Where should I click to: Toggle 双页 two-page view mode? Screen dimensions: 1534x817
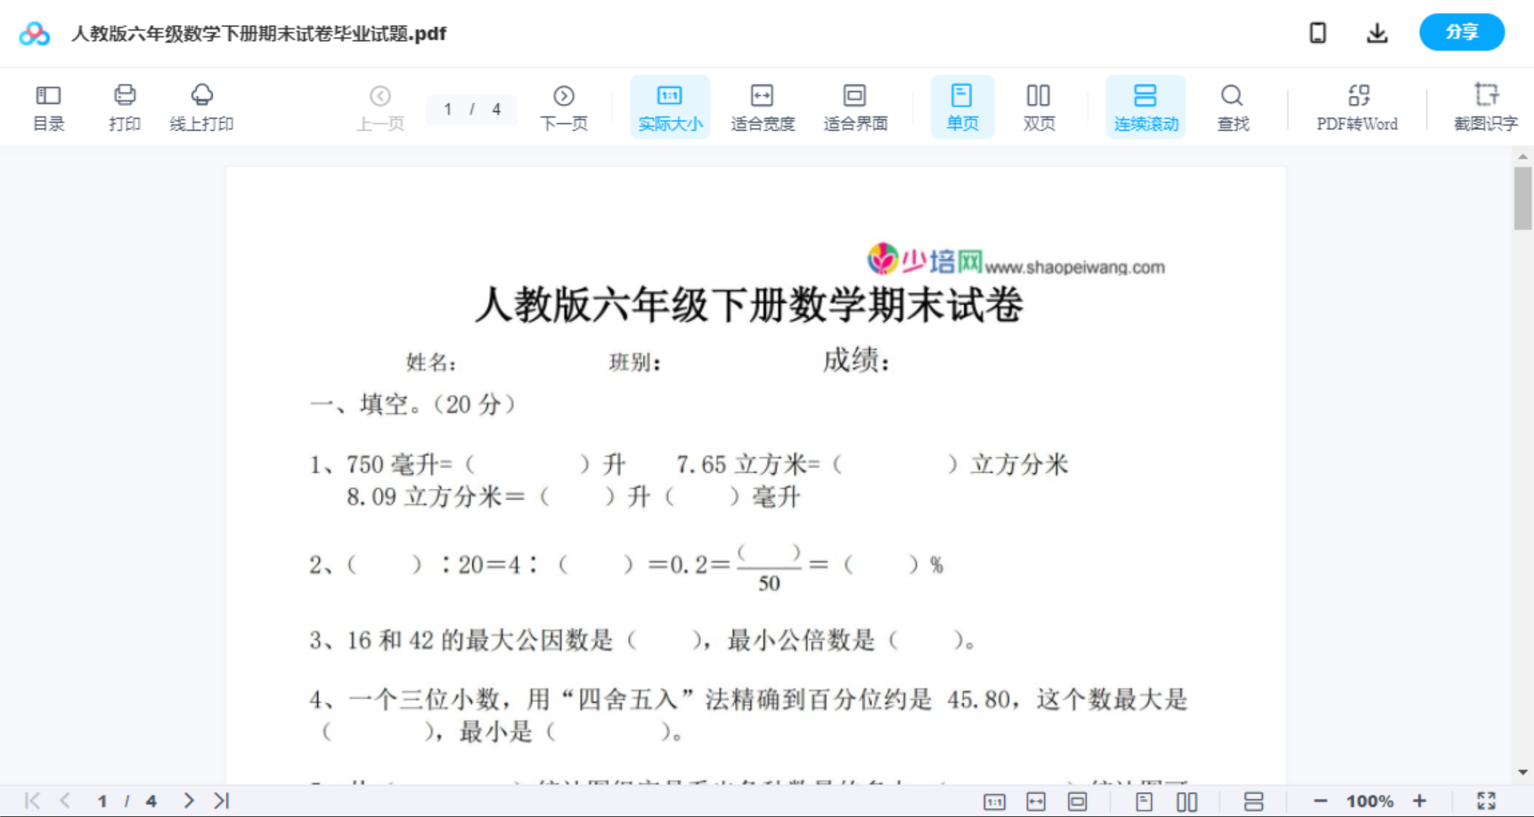(1039, 106)
